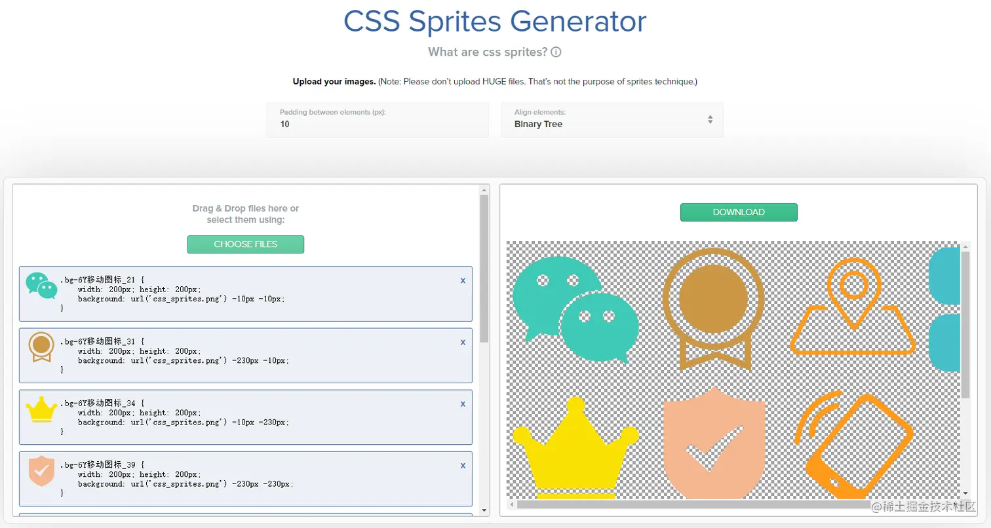The width and height of the screenshot is (991, 528).
Task: Remove the bg-6Y移动图标_21 entry with its x
Action: click(463, 280)
